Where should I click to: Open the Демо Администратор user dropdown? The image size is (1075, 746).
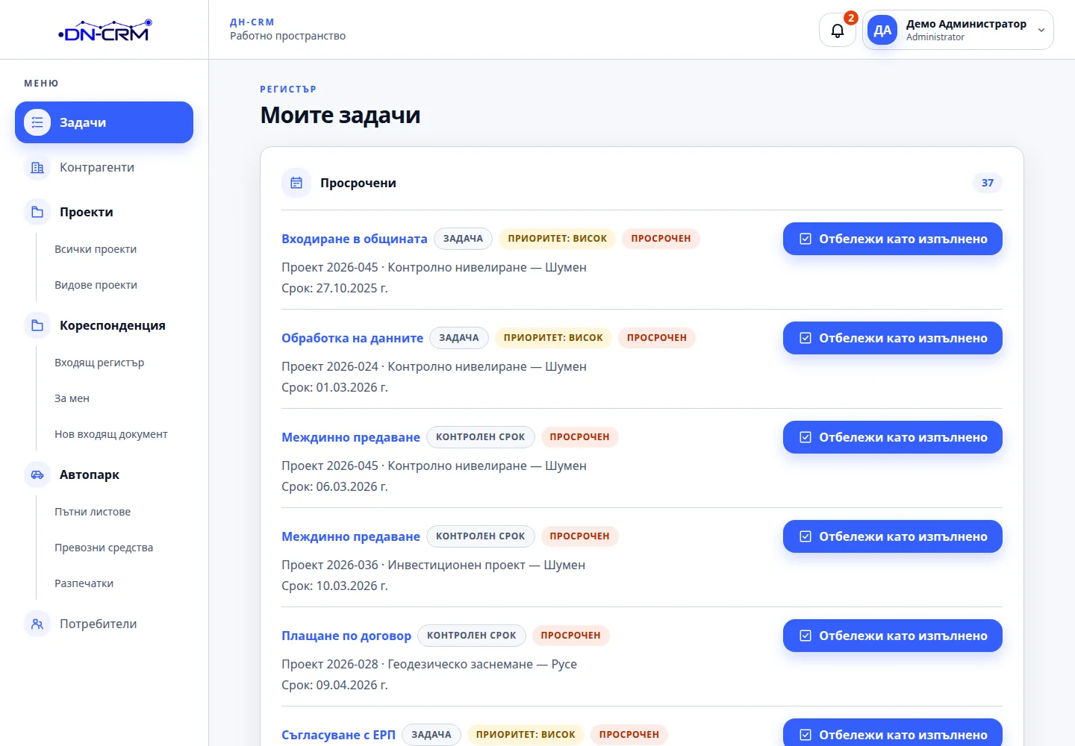[x=959, y=31]
